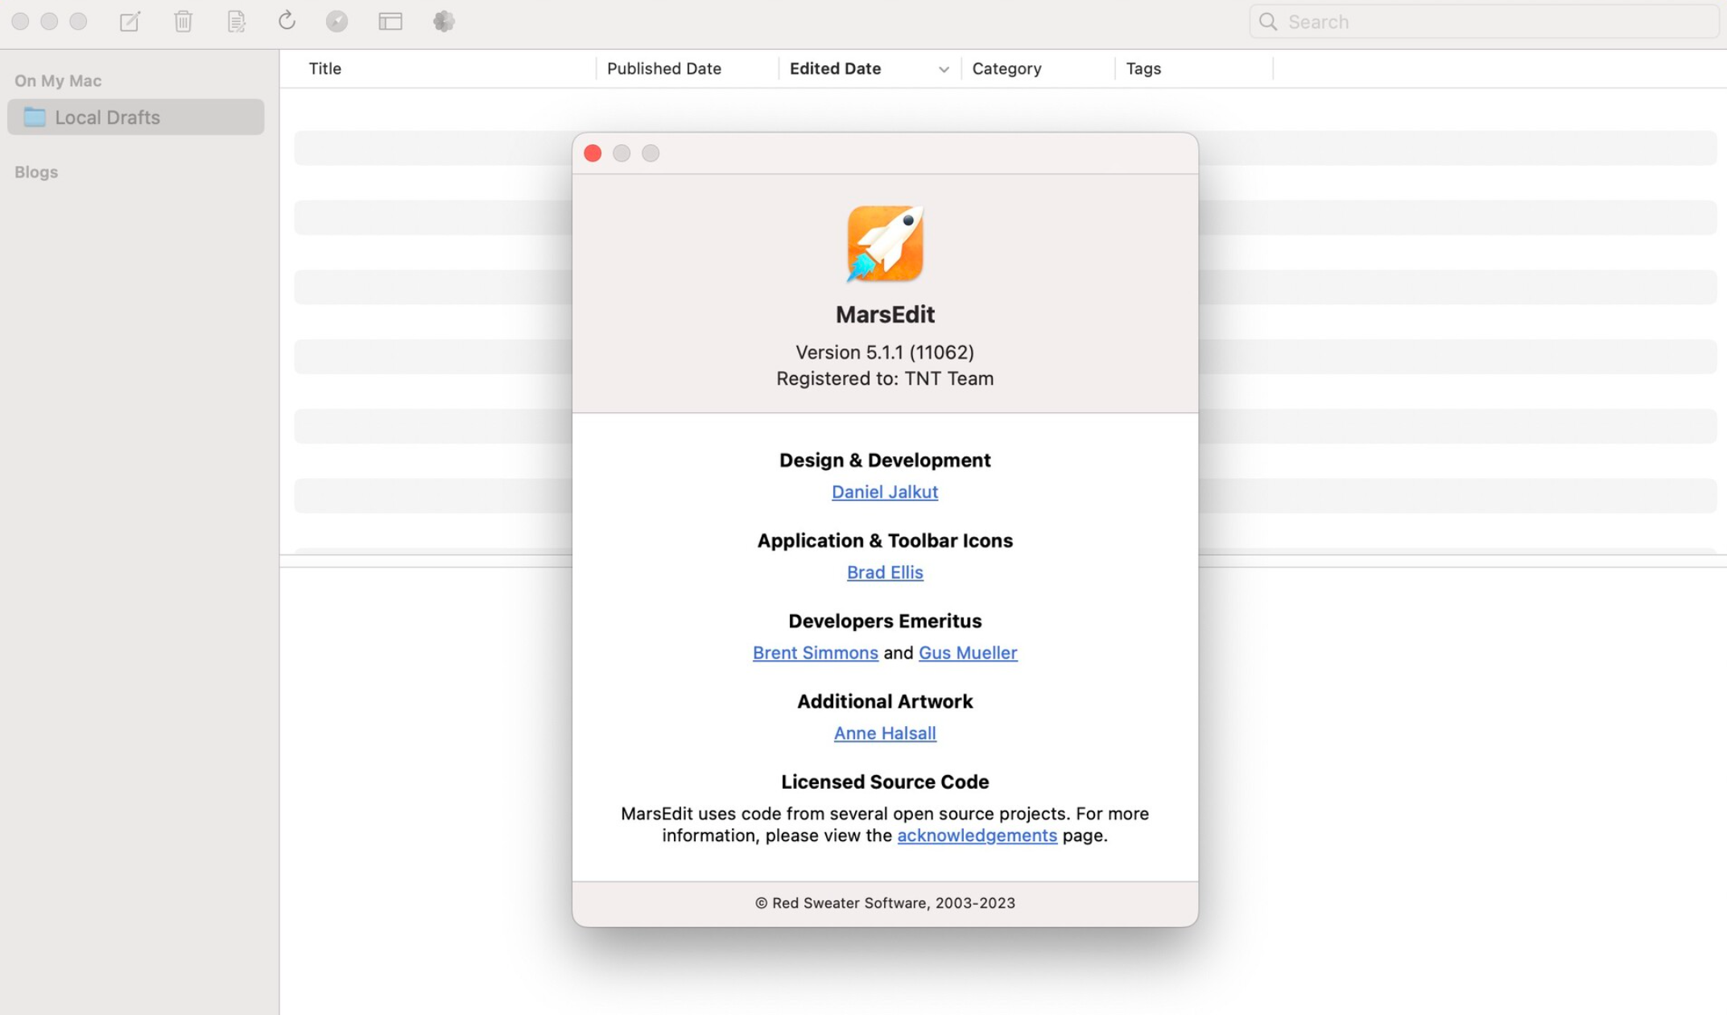Sort posts by Category column
Image resolution: width=1727 pixels, height=1015 pixels.
pos(1006,68)
